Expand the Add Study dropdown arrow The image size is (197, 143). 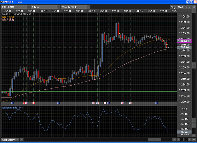pos(18,140)
